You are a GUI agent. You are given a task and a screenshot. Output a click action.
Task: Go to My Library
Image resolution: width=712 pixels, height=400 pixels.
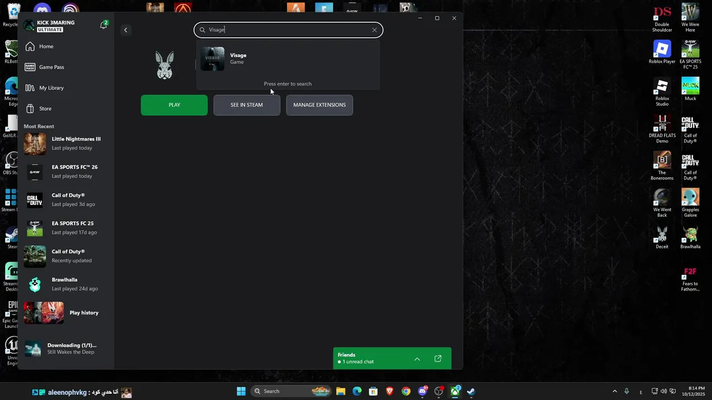point(66,88)
